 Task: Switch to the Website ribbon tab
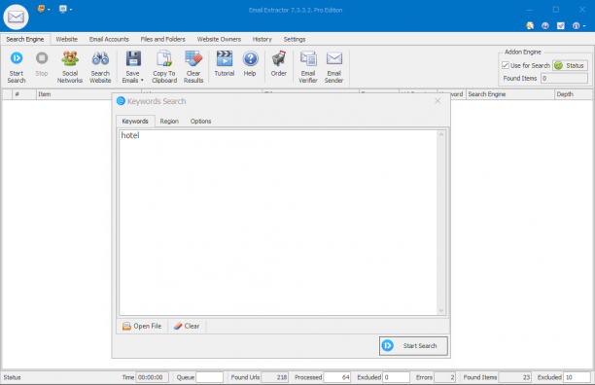pyautogui.click(x=67, y=39)
